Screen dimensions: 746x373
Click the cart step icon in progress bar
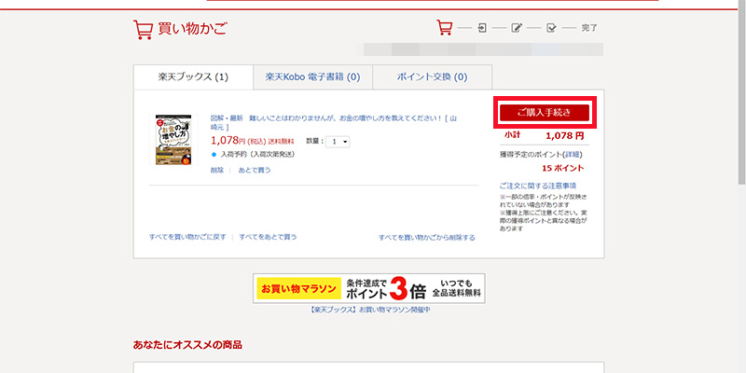[x=445, y=27]
